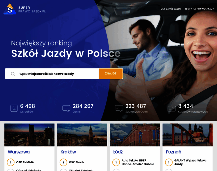Click the search magnifier icon

pos(13,74)
